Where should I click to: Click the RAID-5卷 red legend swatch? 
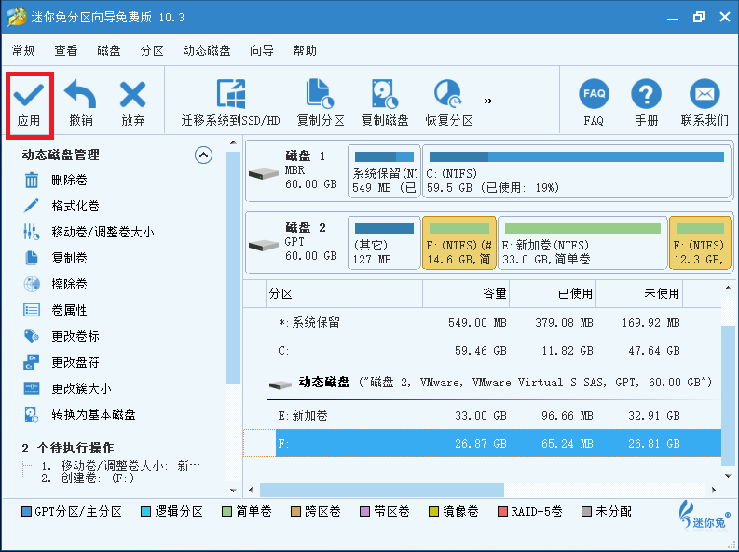point(502,512)
